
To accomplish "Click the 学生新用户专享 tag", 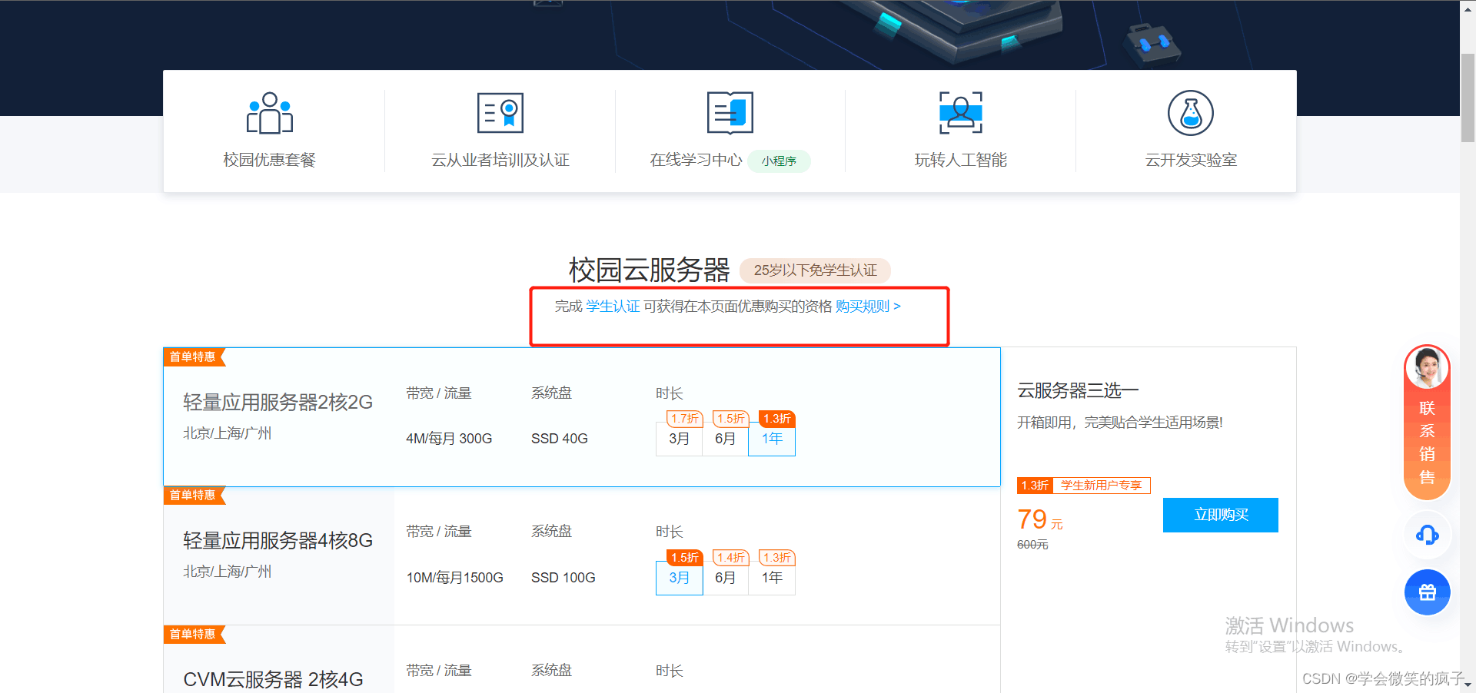I will point(1101,486).
